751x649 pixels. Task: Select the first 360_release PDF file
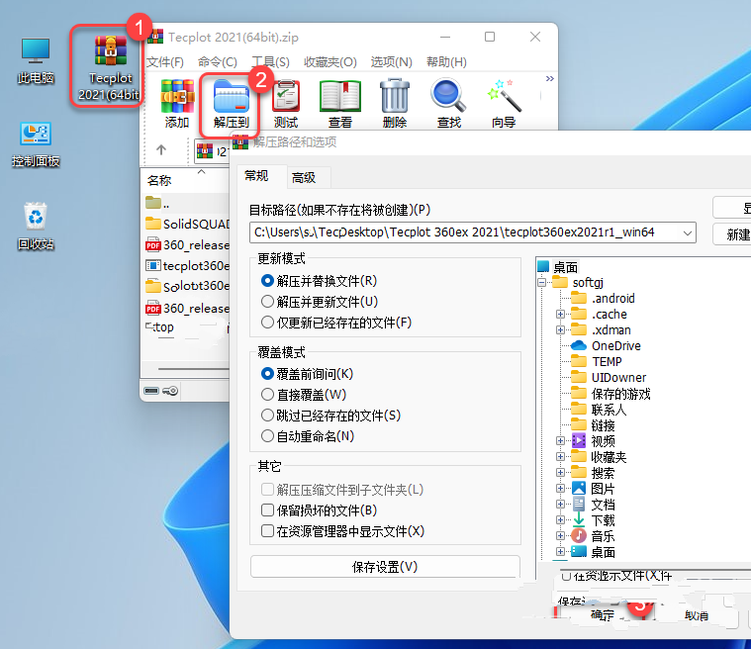[187, 244]
